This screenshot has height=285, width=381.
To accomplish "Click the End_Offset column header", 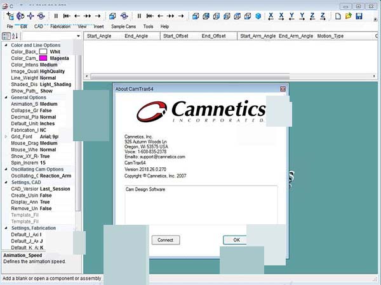I will (x=213, y=36).
